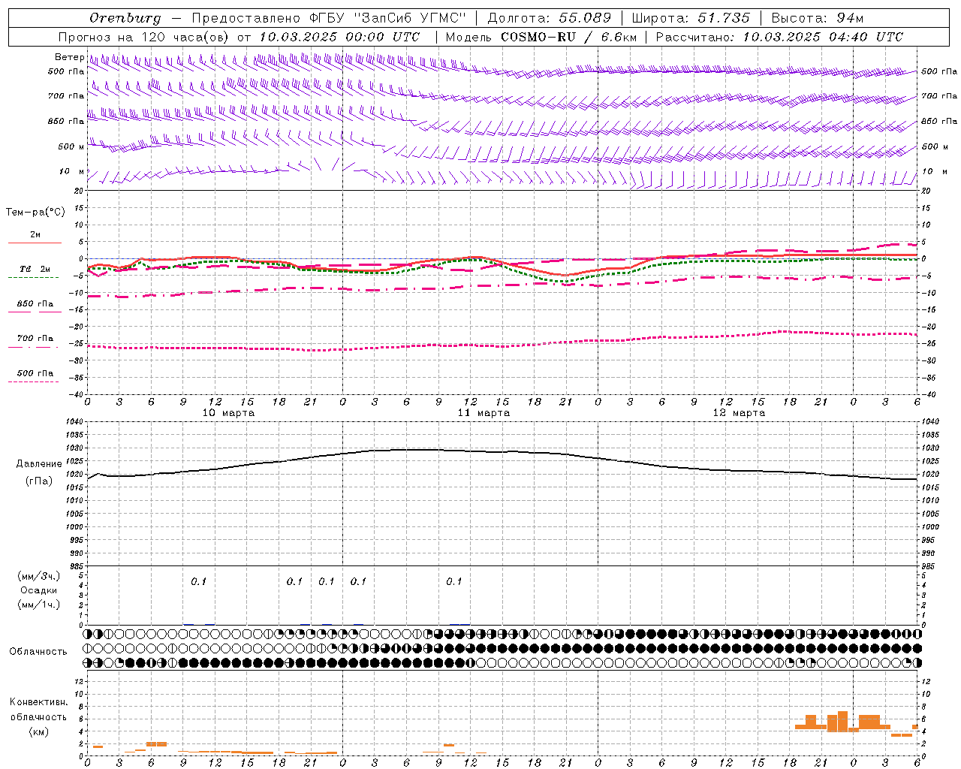Click "Прогноз на 120 часа(ов)" forecast length text
Viewport: 961px width, 769px height.
click(144, 37)
